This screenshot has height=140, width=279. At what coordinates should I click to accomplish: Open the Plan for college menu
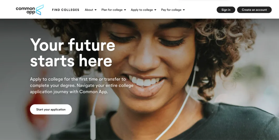point(112,10)
